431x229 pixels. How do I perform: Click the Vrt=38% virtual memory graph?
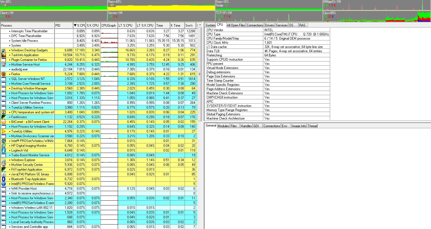[54, 5]
